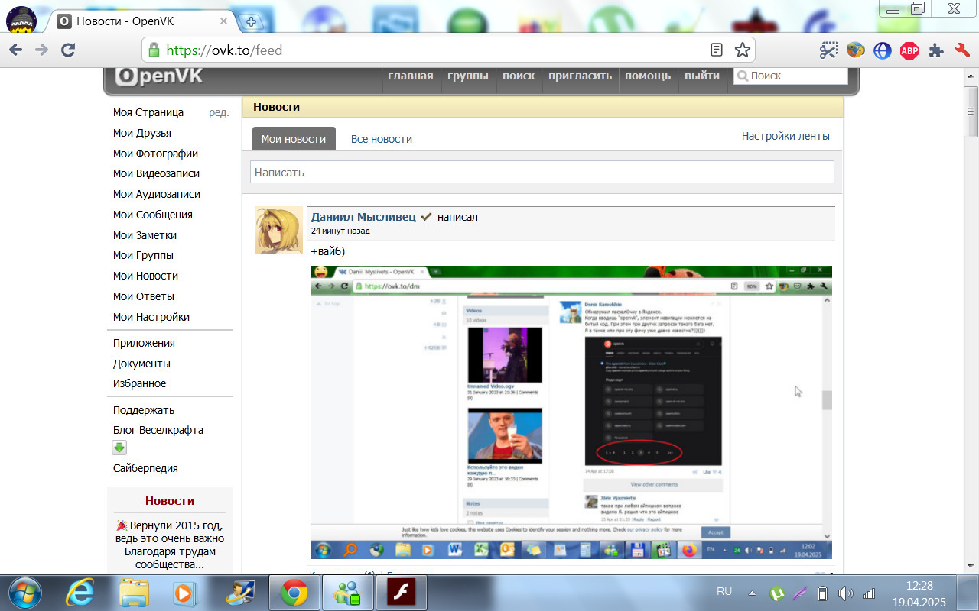Open Приложения in the sidebar
Viewport: 979px width, 611px height.
(144, 343)
